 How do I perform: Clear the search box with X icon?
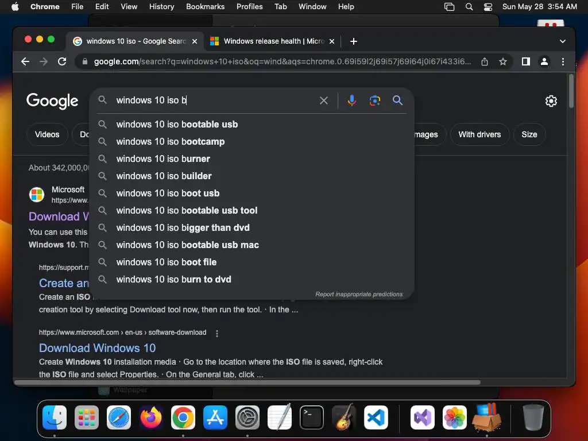(324, 100)
